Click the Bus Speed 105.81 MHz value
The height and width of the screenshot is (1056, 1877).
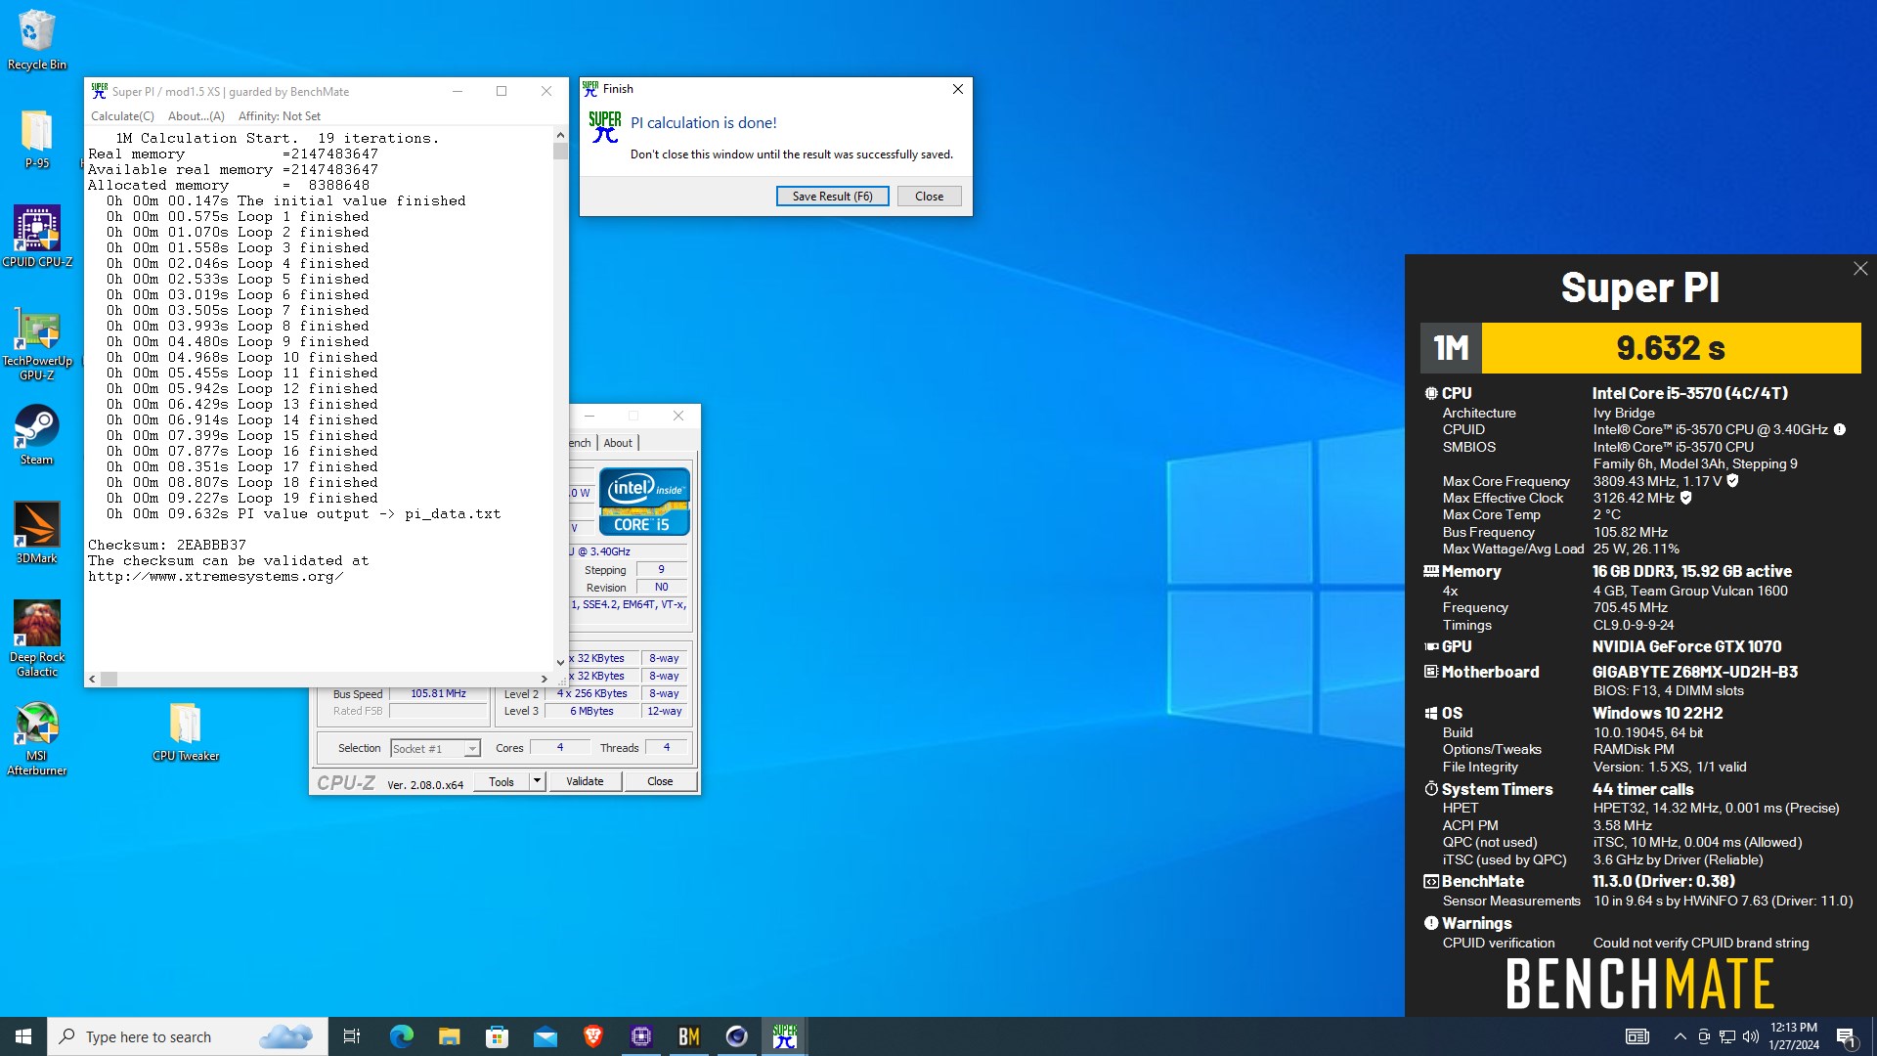tap(438, 694)
